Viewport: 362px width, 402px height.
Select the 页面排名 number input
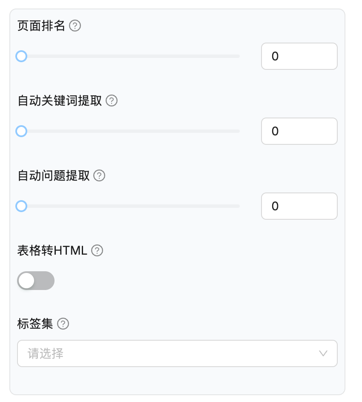(299, 56)
